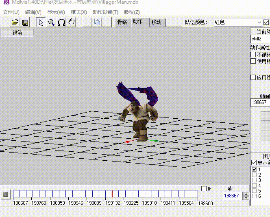
Task: Open the 显示(W) menu
Action: click(56, 12)
